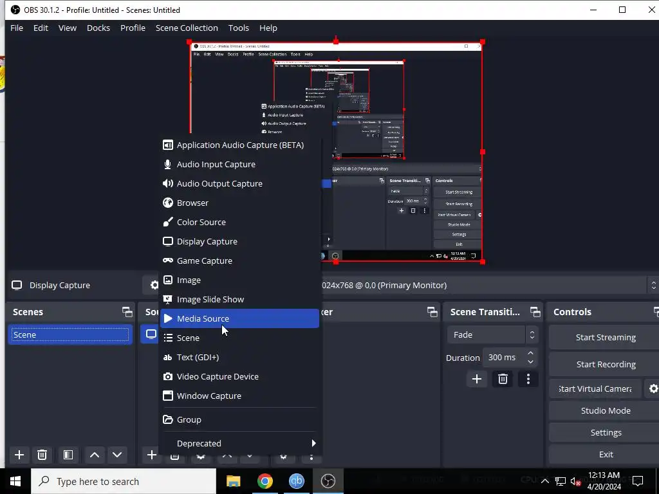Viewport: 659px width, 494px height.
Task: Move scene down with arrow icon
Action: point(117,455)
